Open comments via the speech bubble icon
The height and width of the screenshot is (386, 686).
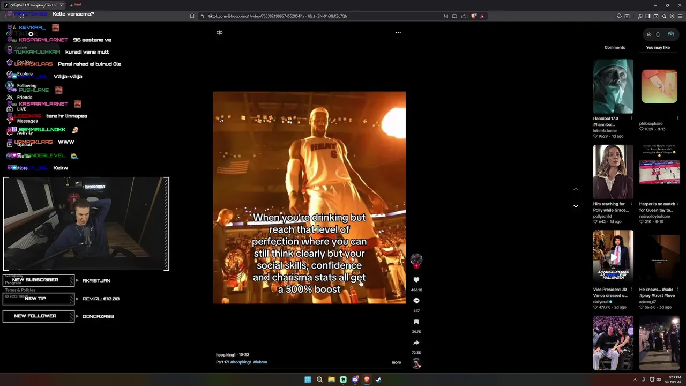coord(416,301)
